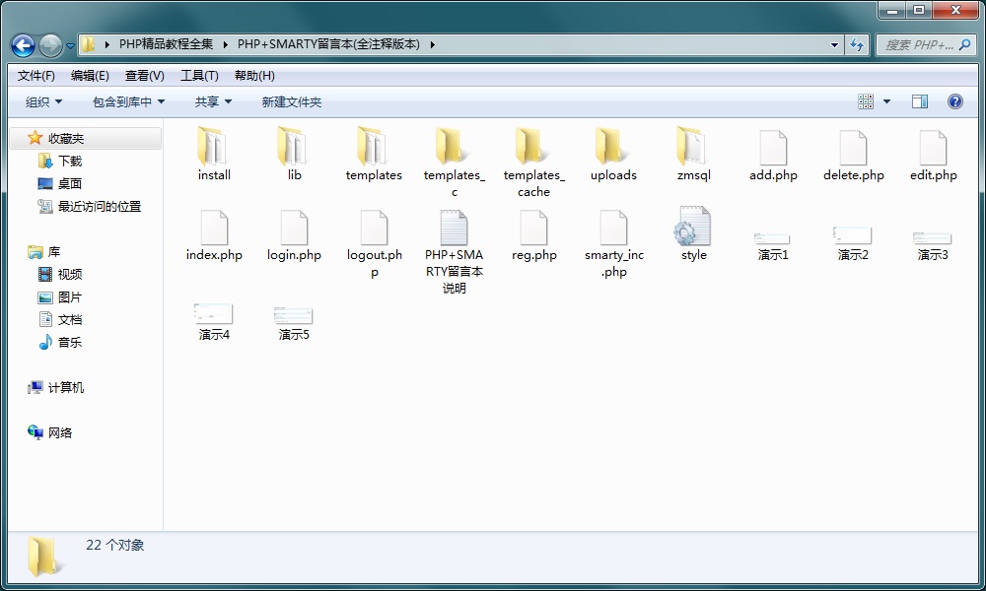Select the logout.php file
This screenshot has width=986, height=591.
374,243
